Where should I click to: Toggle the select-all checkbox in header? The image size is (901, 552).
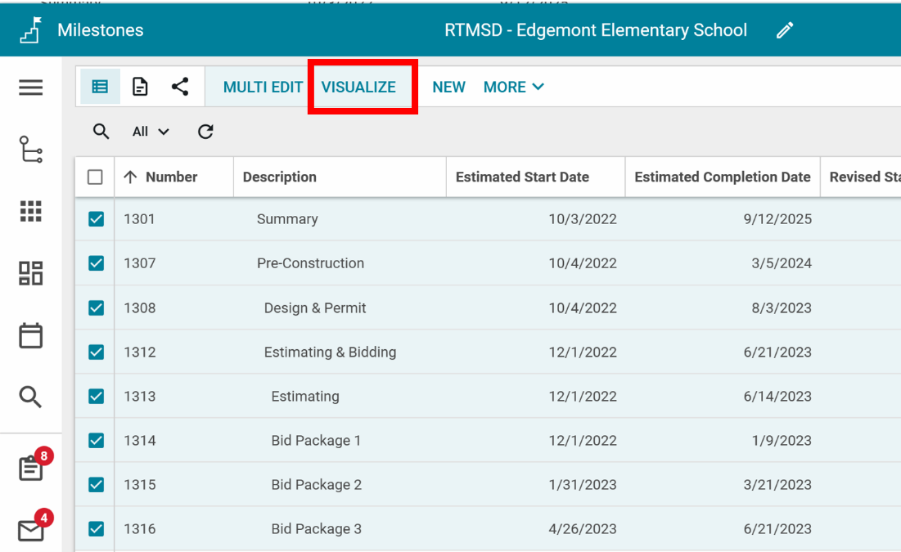95,177
